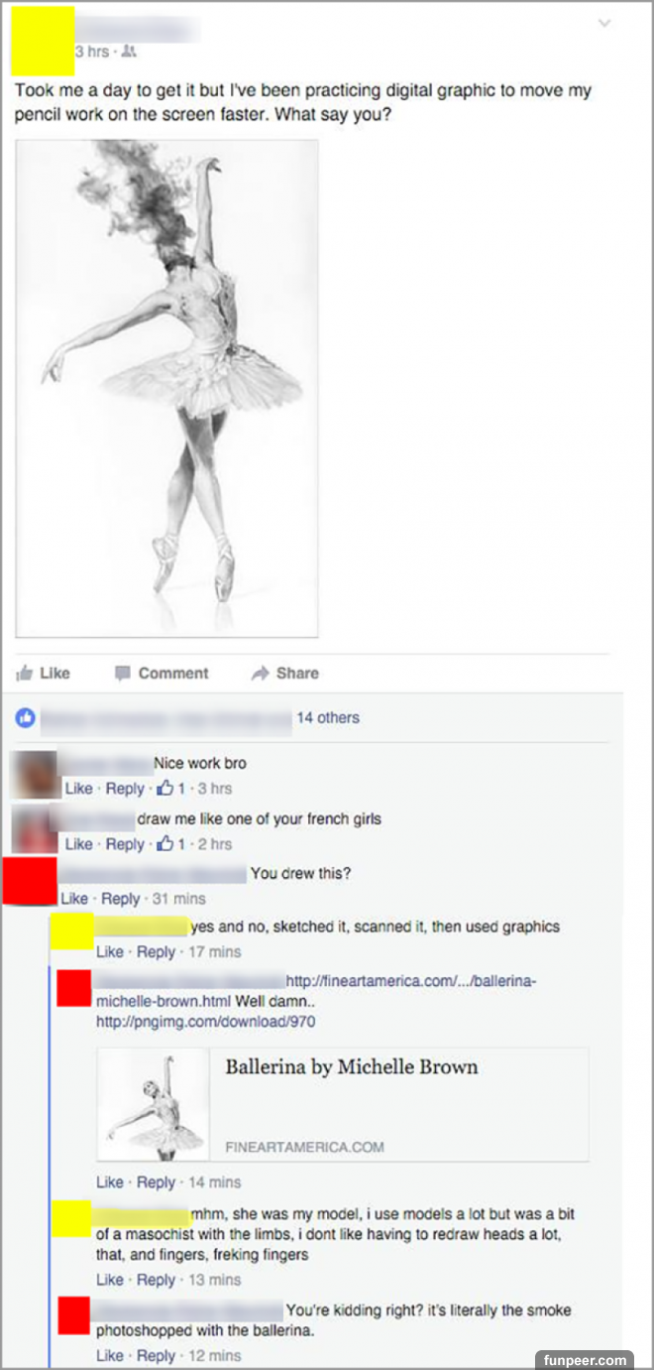Click the red avatar of "You drew this?" commenter
This screenshot has height=1370, width=654.
tap(29, 881)
